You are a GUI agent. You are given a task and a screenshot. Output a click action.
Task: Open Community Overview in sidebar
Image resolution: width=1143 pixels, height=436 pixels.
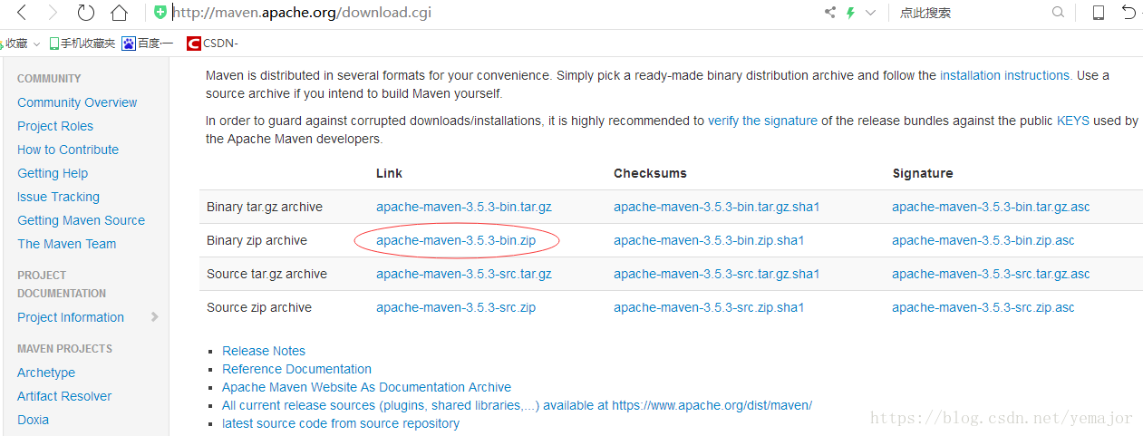[x=77, y=102]
